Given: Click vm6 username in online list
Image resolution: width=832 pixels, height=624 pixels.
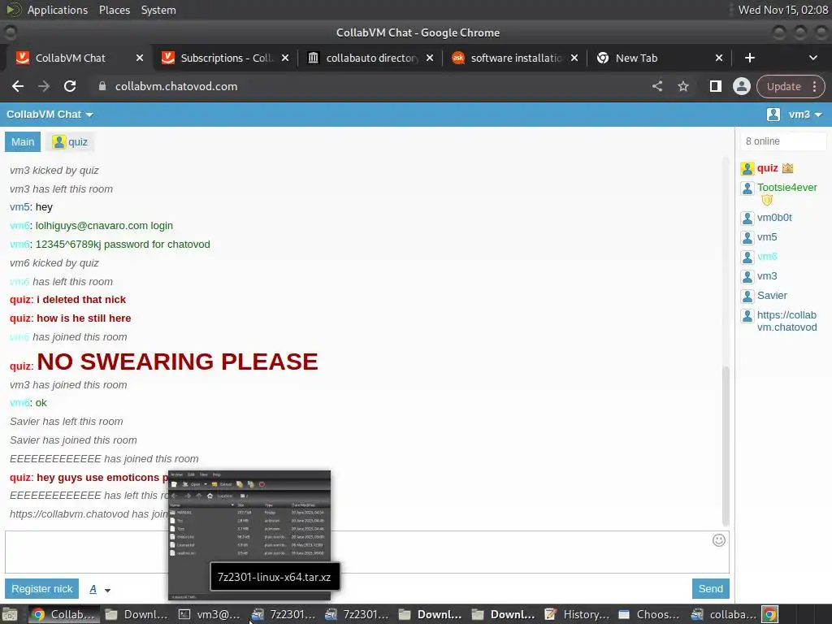Looking at the screenshot, I should (x=767, y=257).
